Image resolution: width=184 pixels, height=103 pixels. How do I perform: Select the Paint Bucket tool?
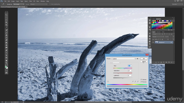click(6, 43)
